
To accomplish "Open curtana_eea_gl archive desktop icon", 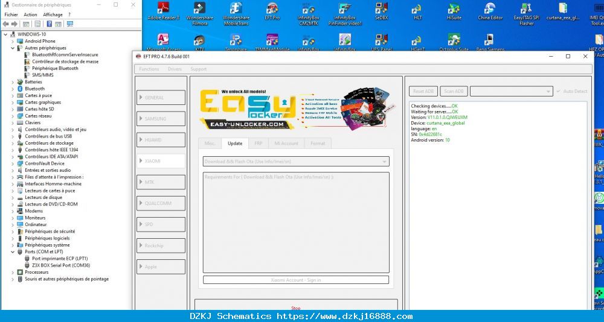I will 563,11.
